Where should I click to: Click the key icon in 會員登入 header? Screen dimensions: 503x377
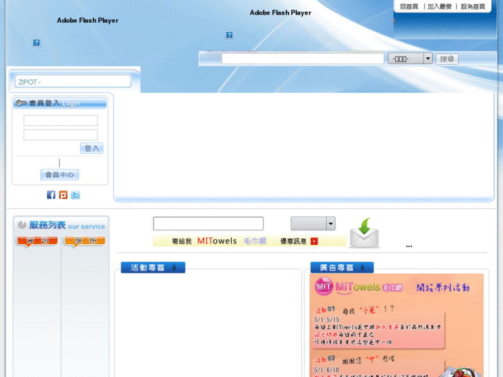21,102
